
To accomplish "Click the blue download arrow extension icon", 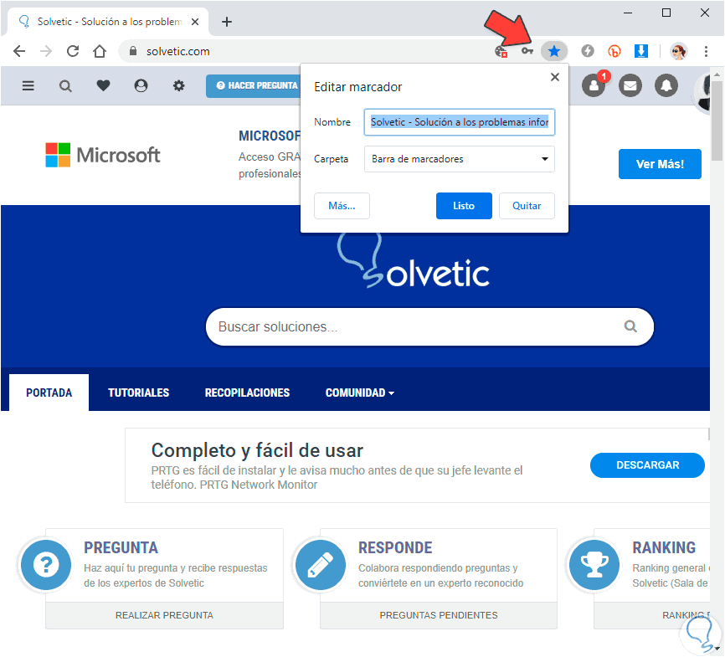I will click(x=640, y=51).
